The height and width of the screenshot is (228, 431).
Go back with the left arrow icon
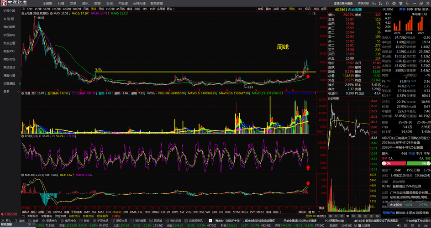click(408, 3)
